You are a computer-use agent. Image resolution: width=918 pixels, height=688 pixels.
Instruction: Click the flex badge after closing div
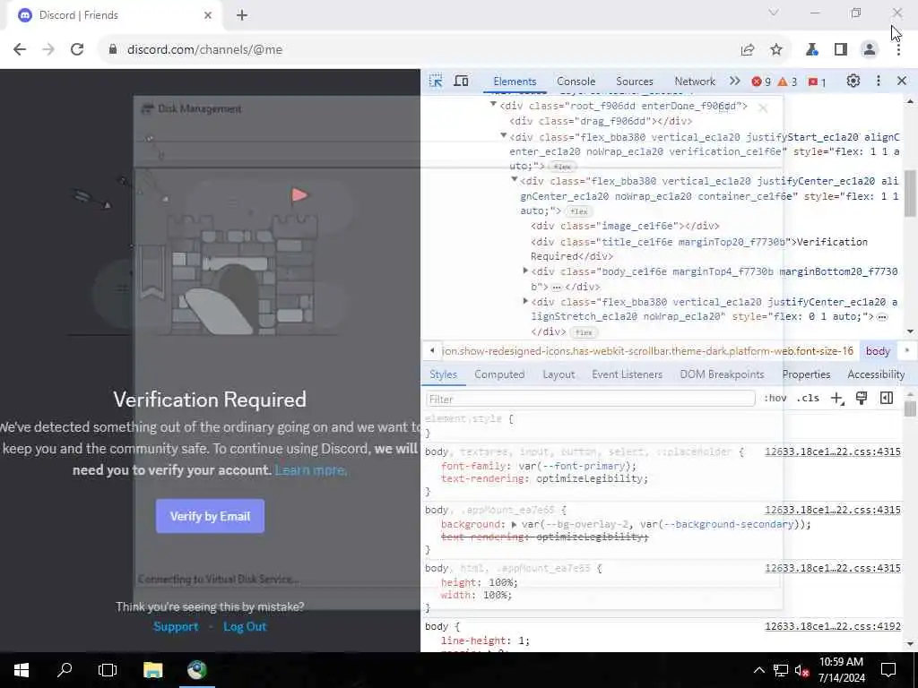point(583,332)
